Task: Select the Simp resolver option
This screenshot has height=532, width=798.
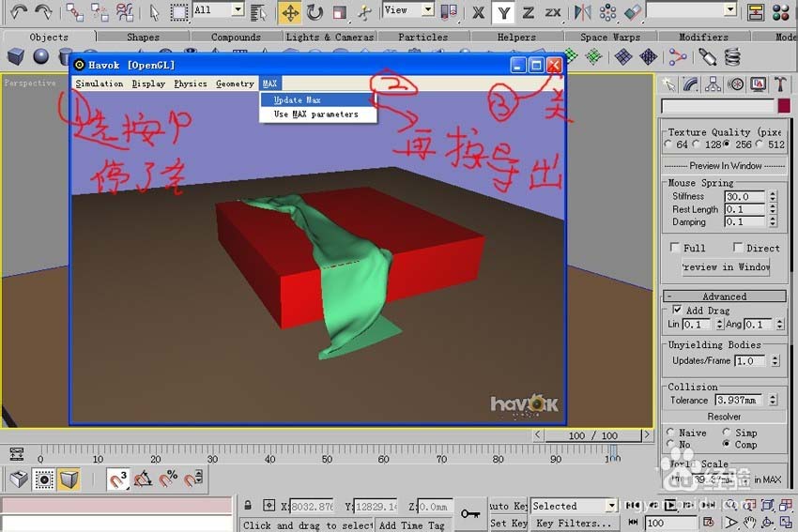Action: [727, 433]
